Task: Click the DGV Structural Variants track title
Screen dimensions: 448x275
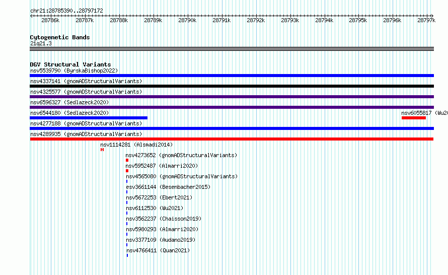Action: click(70, 64)
